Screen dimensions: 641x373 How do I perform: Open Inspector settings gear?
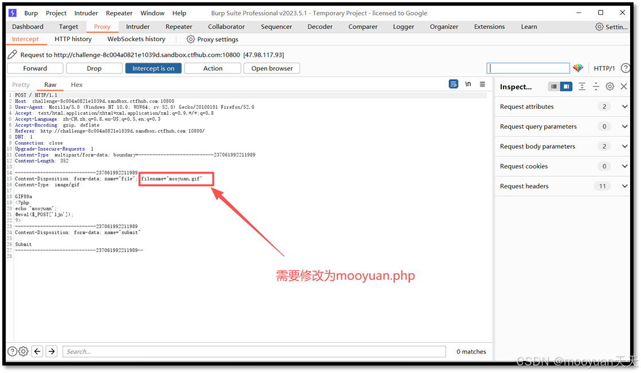[x=610, y=87]
